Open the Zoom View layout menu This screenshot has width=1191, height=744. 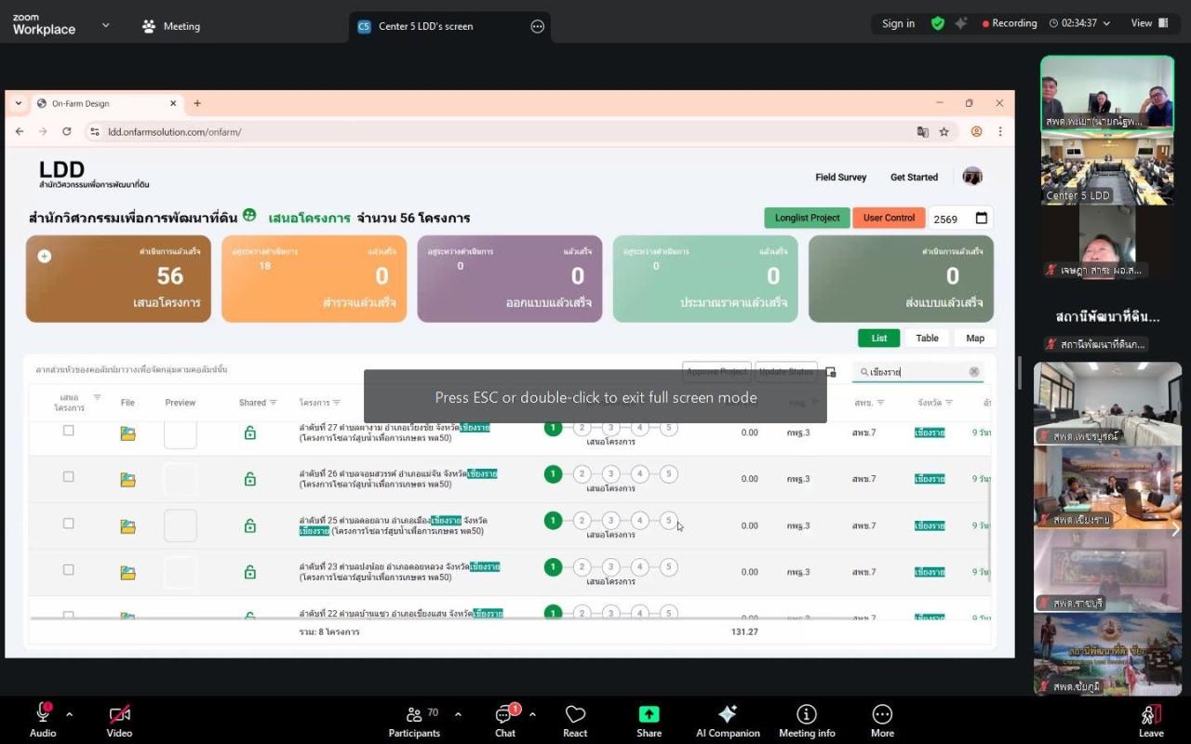coord(1150,23)
